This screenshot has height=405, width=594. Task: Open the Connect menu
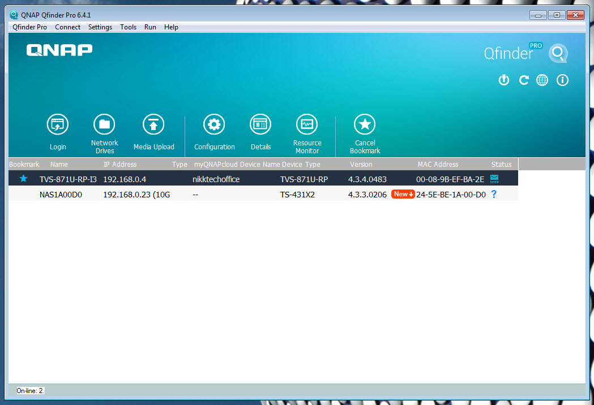point(67,27)
